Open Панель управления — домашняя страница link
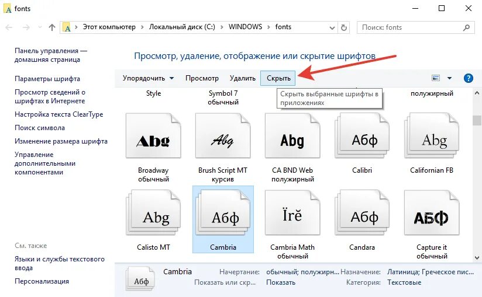The height and width of the screenshot is (297, 482). 51,55
